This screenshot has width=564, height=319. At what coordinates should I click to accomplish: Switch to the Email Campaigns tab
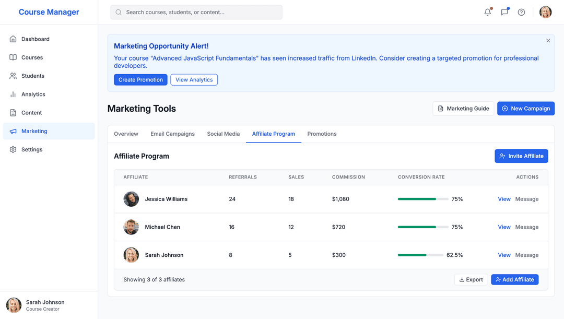click(172, 134)
